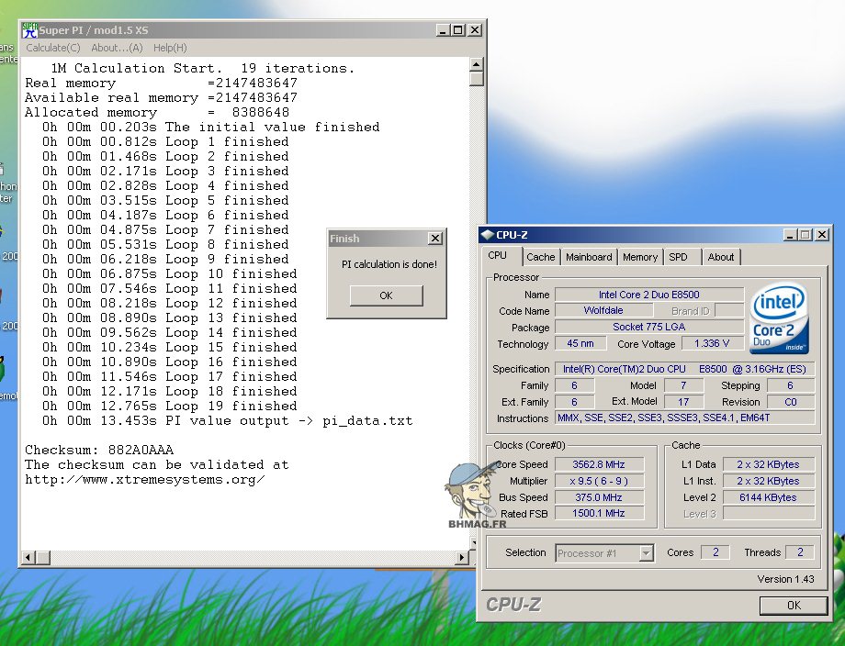This screenshot has width=845, height=646.
Task: Open the About...(A) menu in Super PI
Action: coord(117,48)
